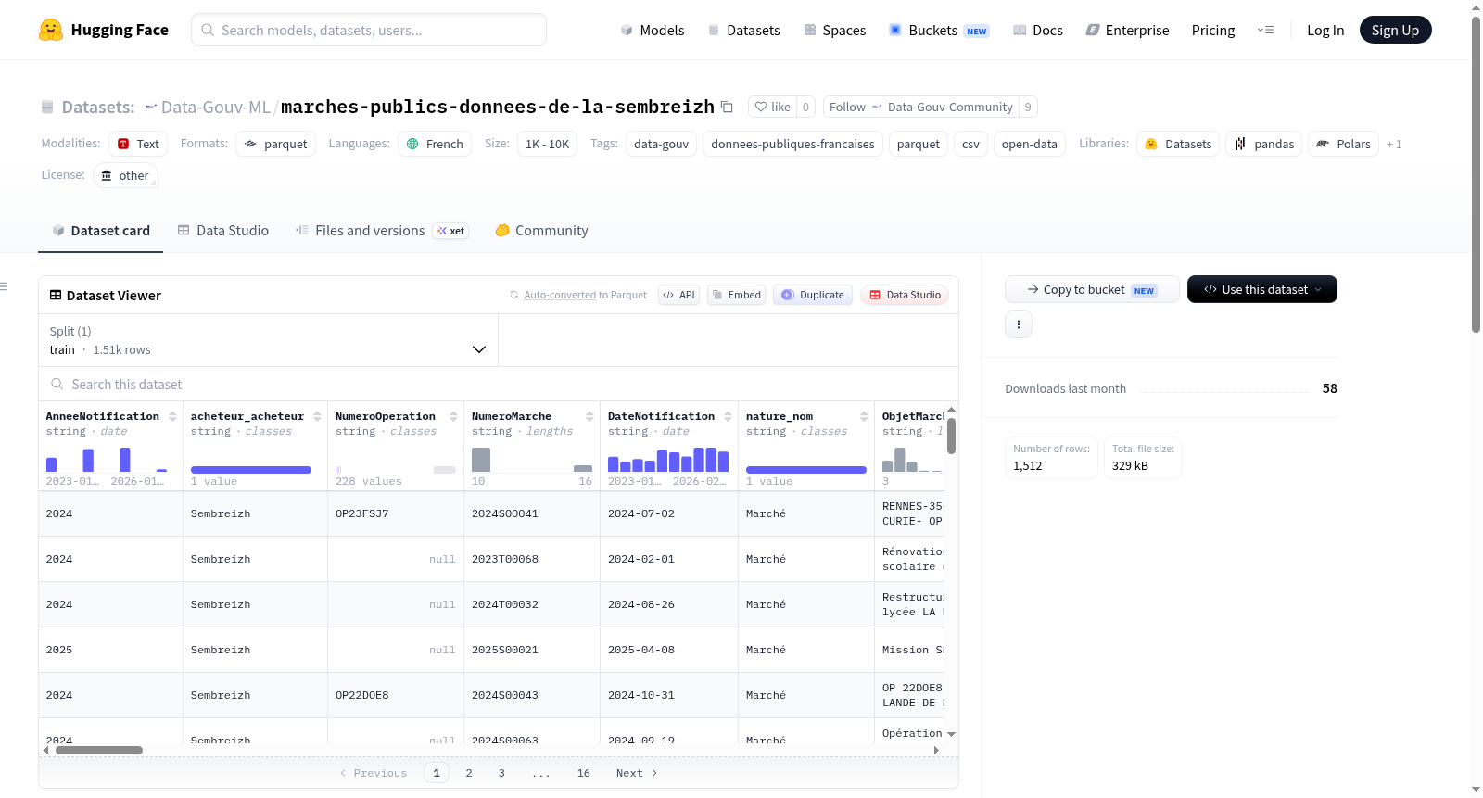
Task: Expand the left sidebar menu icon
Action: tap(5, 286)
